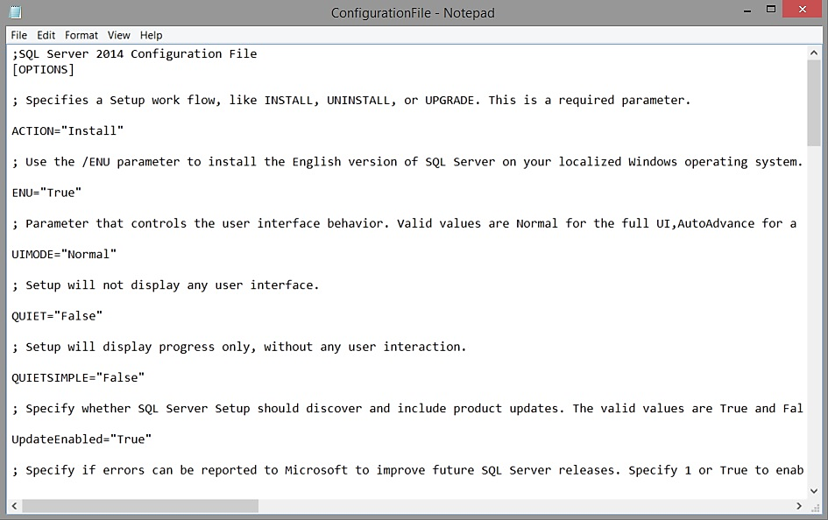Place cursor on the [OPTIONS] line
Image resolution: width=828 pixels, height=520 pixels.
click(44, 69)
